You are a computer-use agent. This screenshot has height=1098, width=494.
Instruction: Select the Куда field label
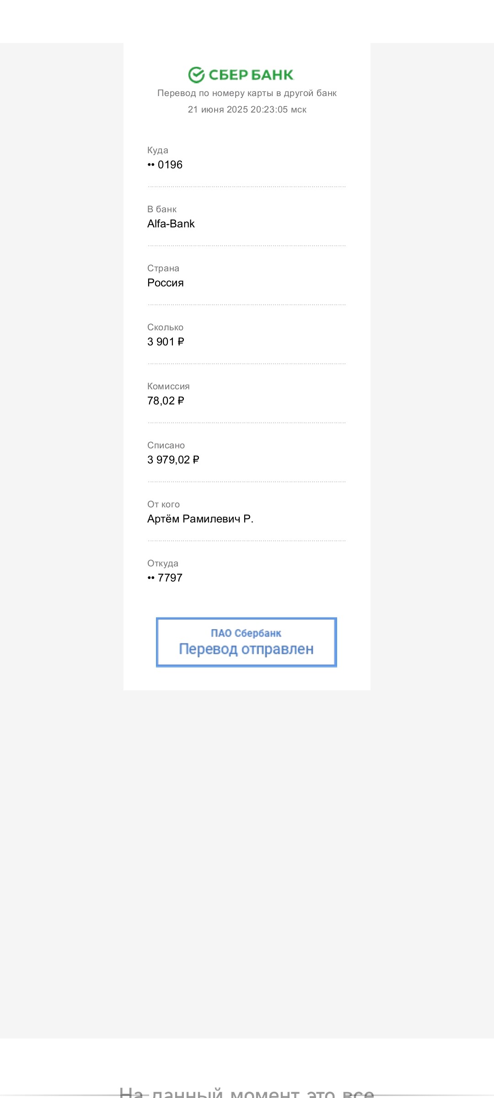point(158,151)
